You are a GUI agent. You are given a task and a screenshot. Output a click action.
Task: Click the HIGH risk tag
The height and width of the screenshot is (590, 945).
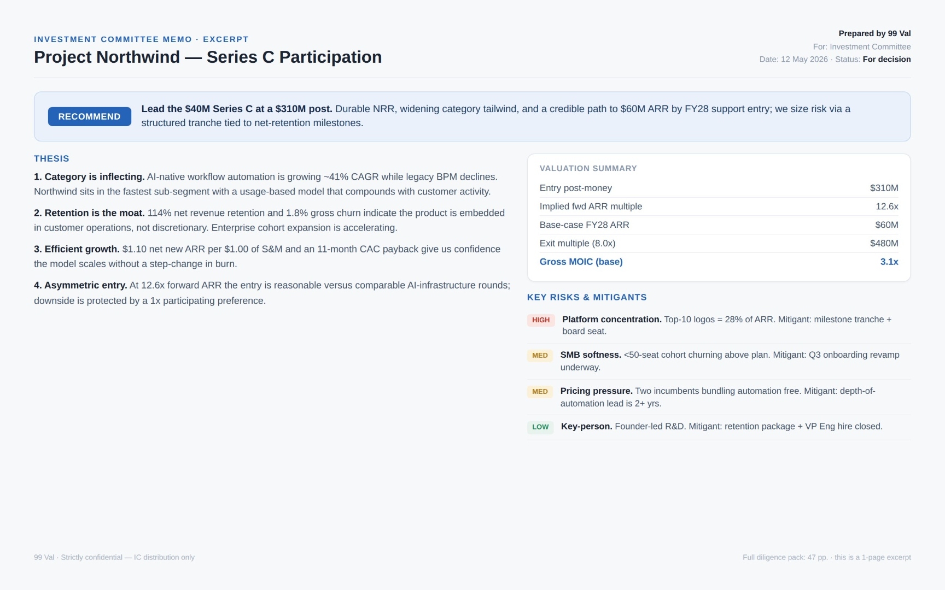click(541, 320)
